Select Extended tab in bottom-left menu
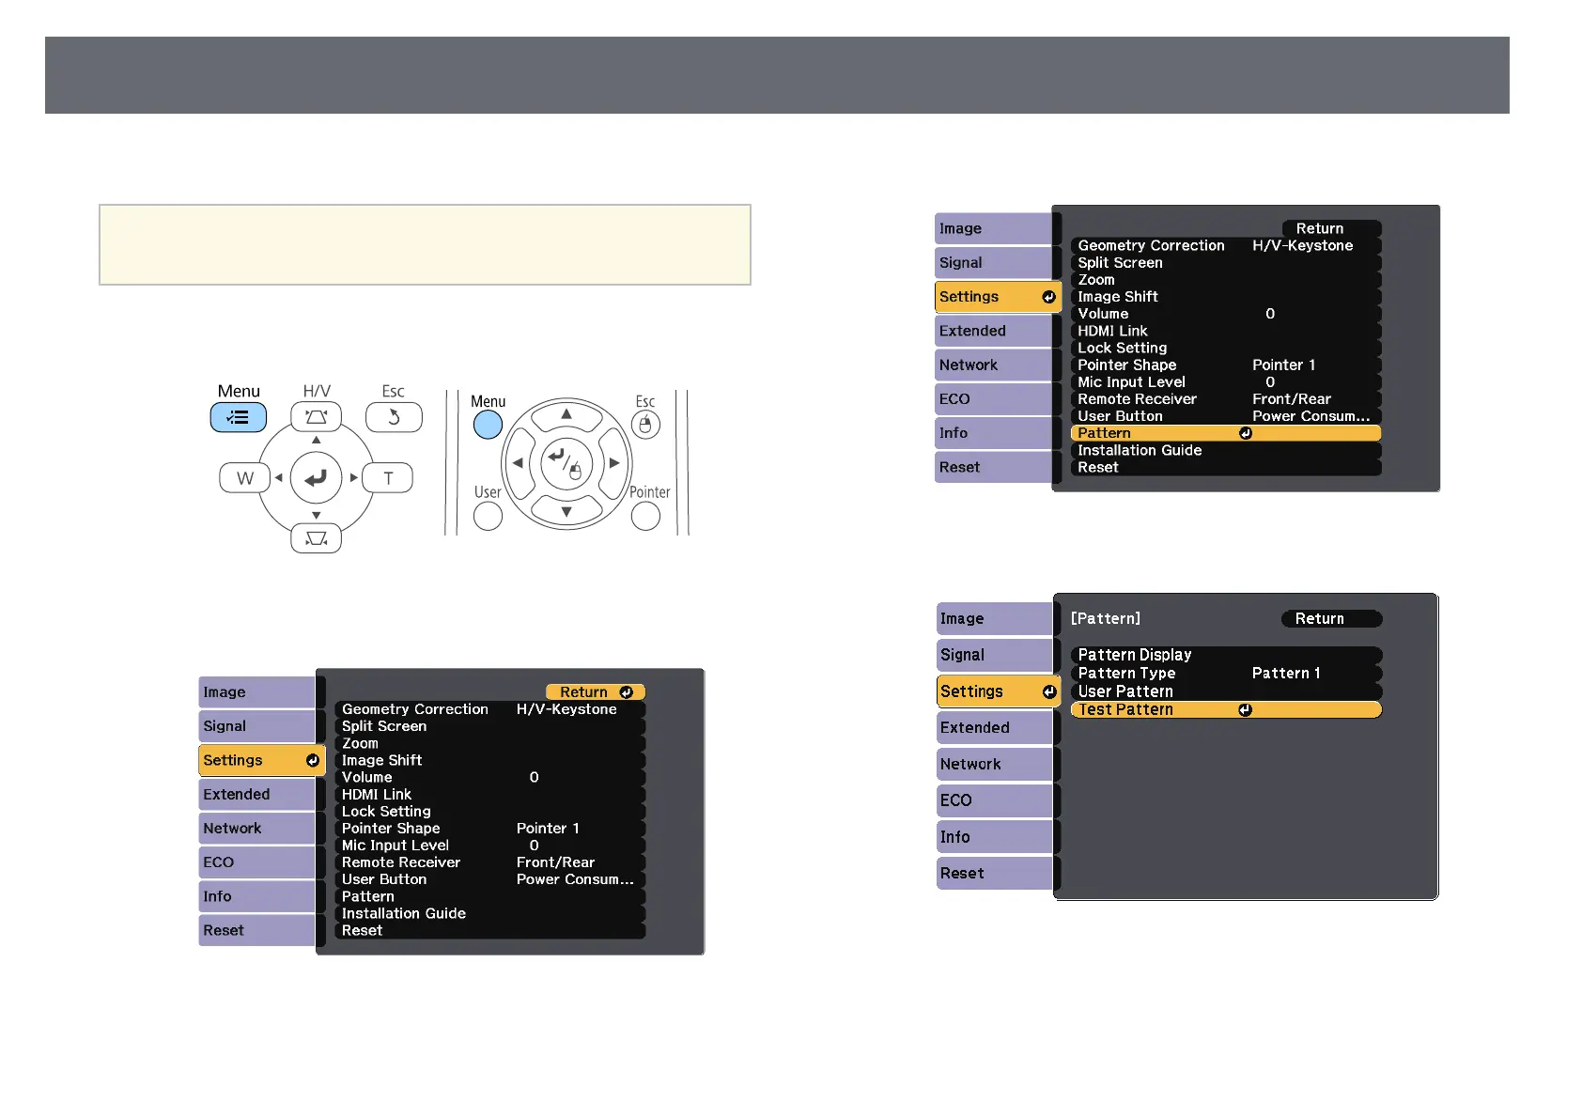Image resolution: width=1582 pixels, height=1118 pixels. pos(256,795)
